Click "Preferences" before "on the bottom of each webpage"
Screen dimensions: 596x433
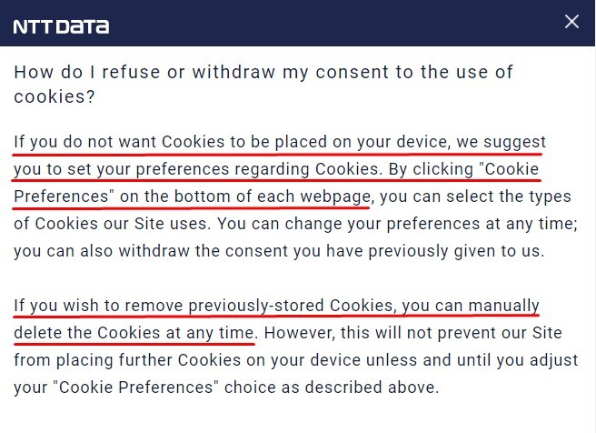point(64,196)
